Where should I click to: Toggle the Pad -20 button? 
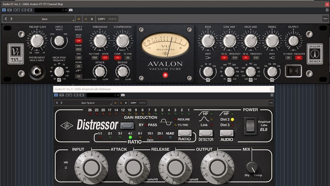click(79, 58)
